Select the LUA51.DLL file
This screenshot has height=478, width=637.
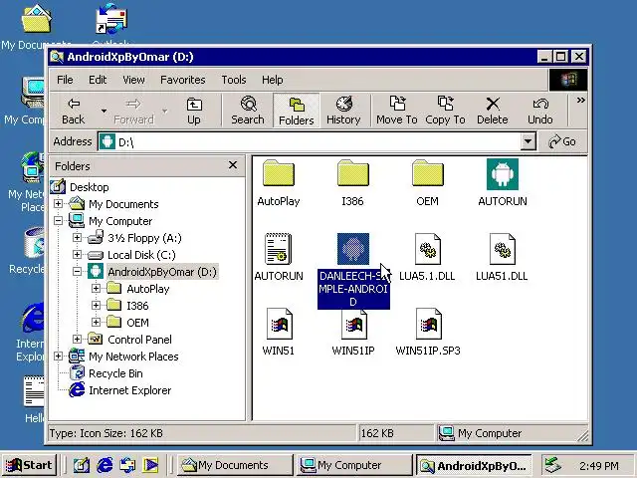click(x=502, y=257)
